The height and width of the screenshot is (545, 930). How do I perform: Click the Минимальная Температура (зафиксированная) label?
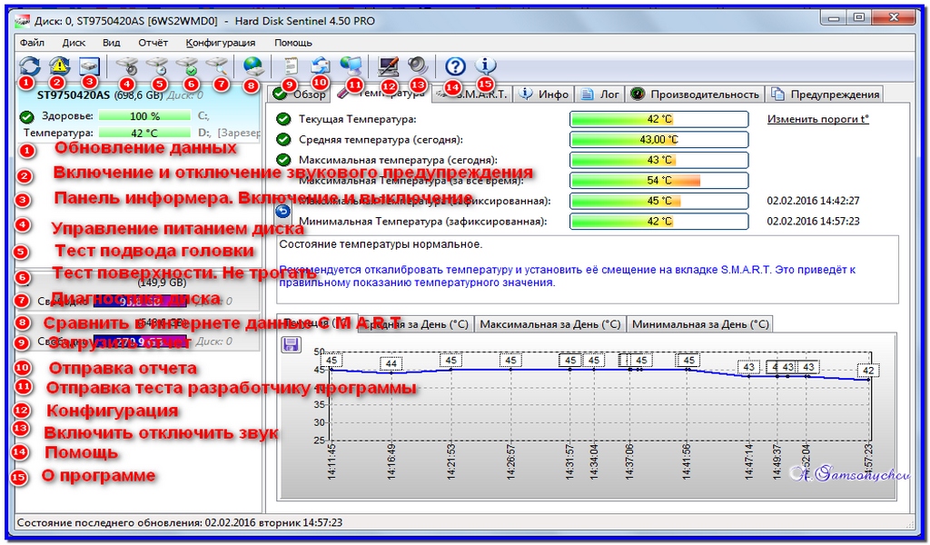tap(423, 222)
